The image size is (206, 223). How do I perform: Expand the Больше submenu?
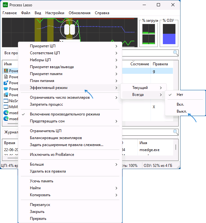[70, 164]
